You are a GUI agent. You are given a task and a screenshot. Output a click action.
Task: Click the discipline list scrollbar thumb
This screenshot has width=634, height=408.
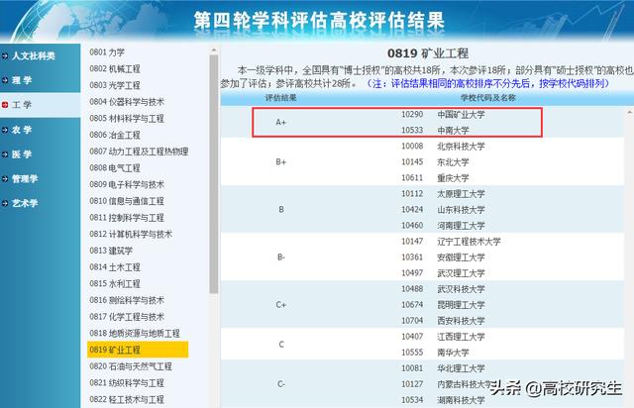coord(214,174)
